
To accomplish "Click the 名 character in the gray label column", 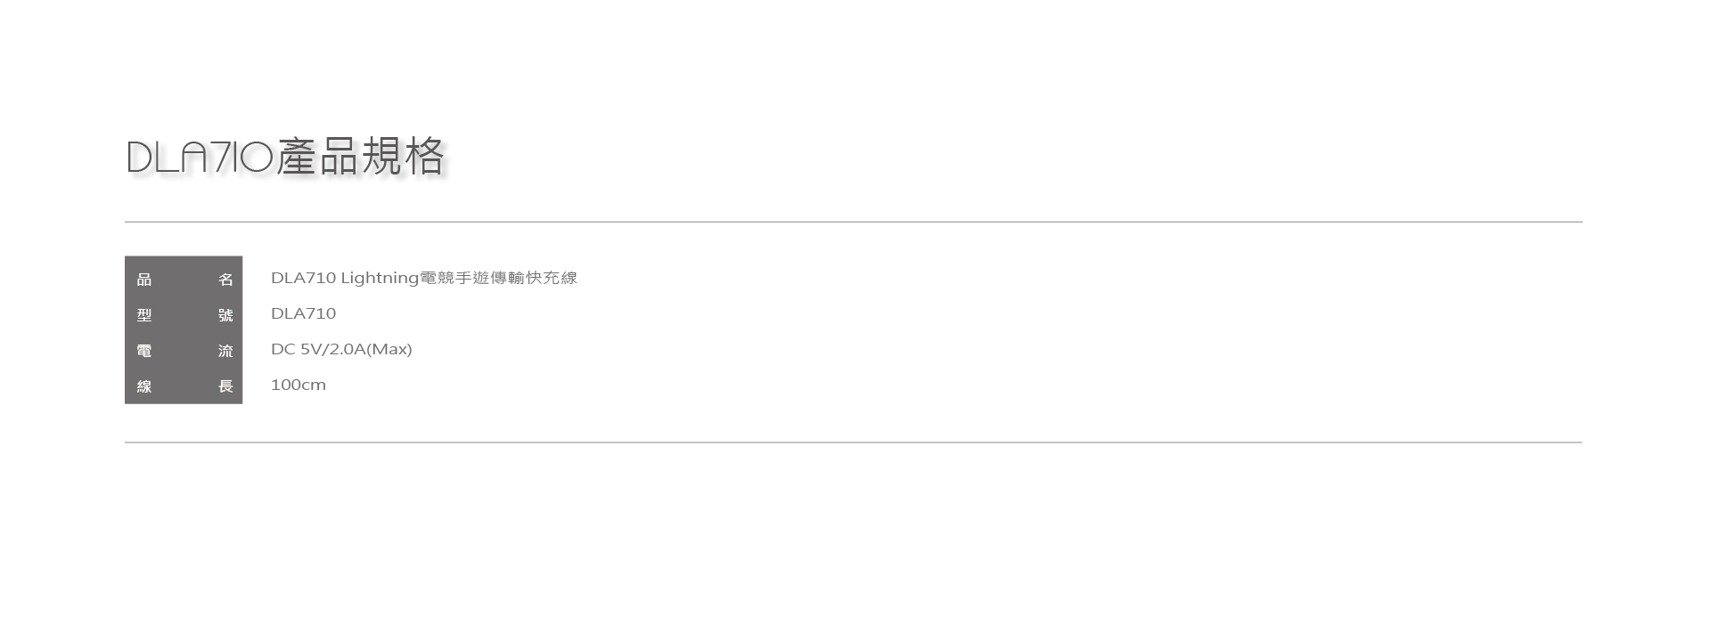I will (x=225, y=280).
